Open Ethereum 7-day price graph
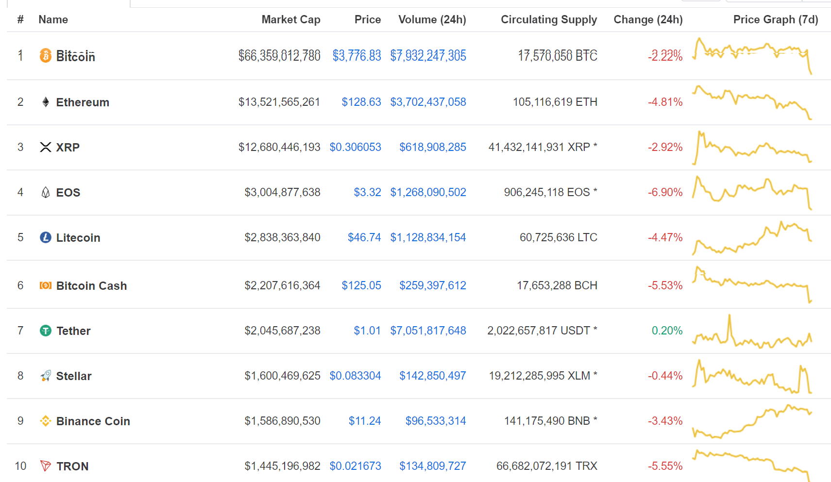This screenshot has width=831, height=482. point(752,102)
